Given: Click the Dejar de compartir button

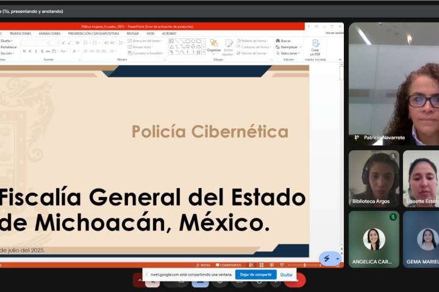Looking at the screenshot, I should tap(255, 274).
